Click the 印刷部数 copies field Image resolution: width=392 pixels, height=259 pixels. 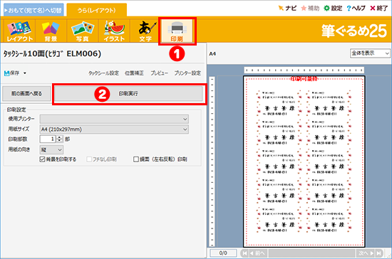tap(48, 139)
